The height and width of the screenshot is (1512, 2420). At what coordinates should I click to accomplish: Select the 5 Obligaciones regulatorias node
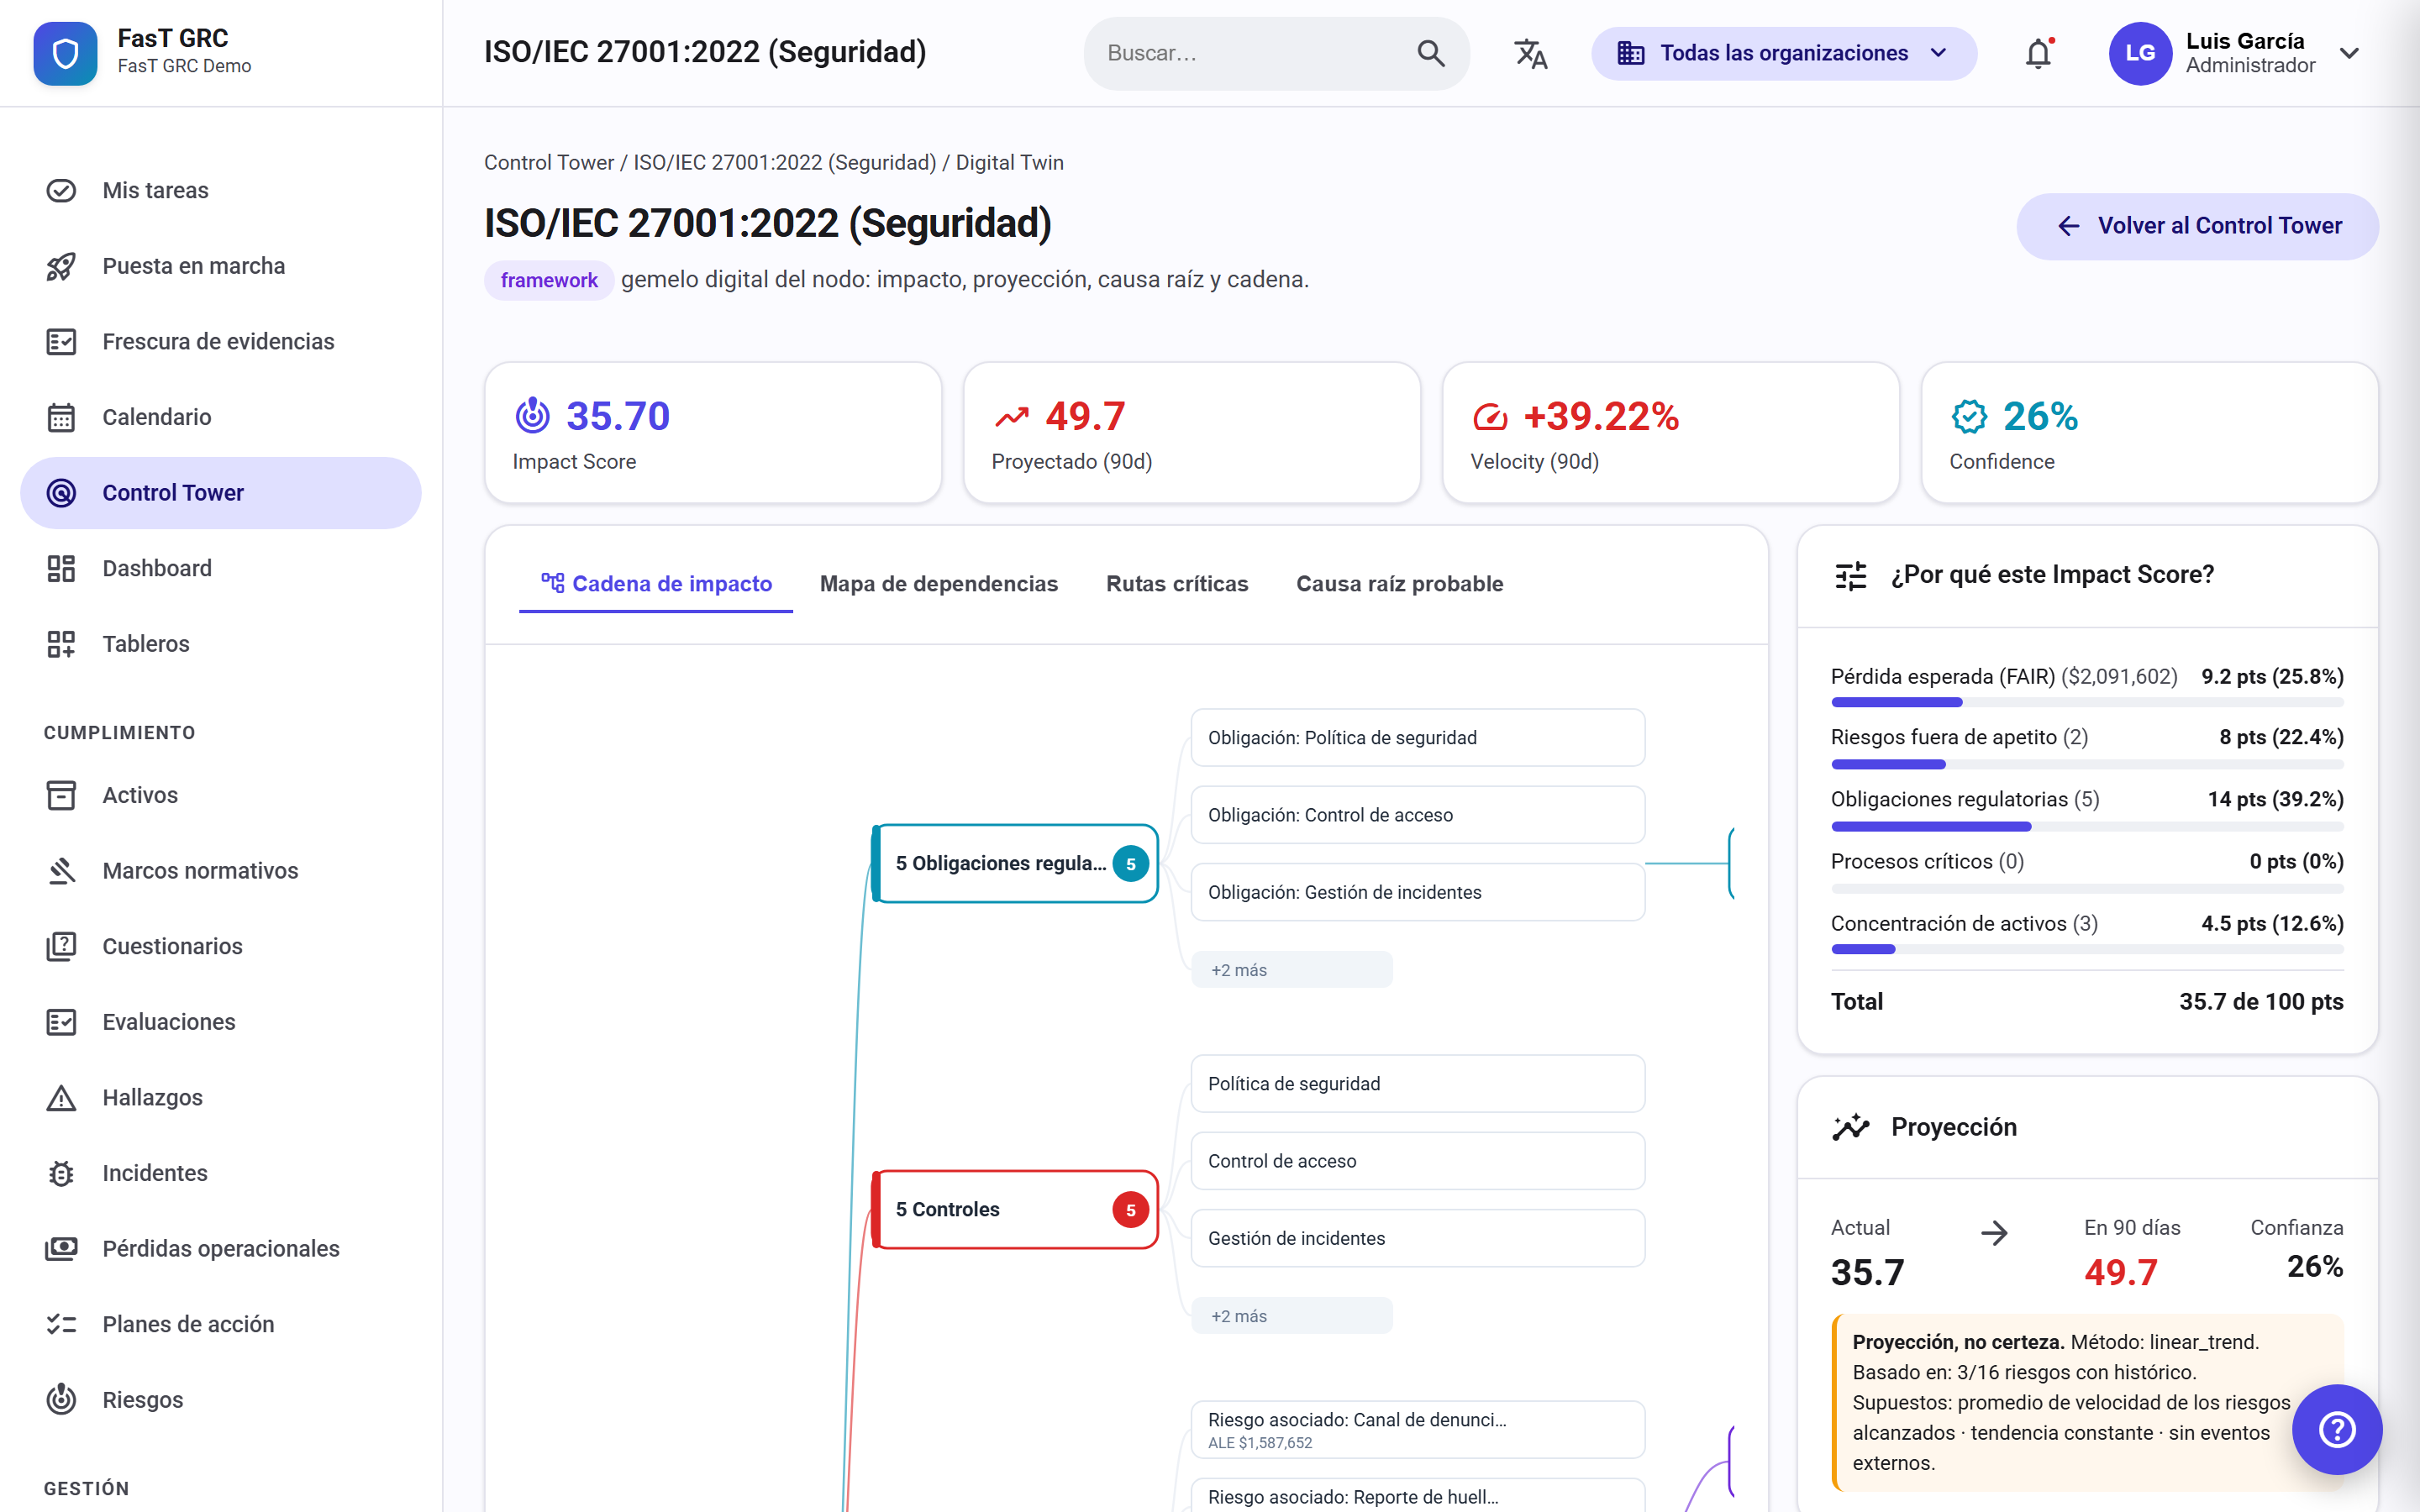(1015, 863)
